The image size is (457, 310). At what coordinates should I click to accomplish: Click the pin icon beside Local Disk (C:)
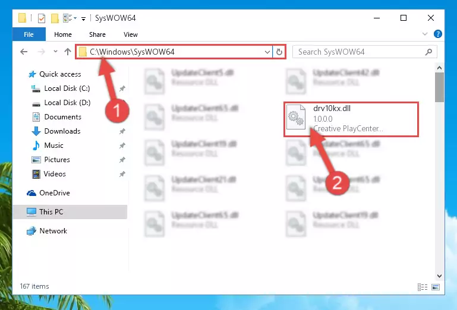pos(122,88)
